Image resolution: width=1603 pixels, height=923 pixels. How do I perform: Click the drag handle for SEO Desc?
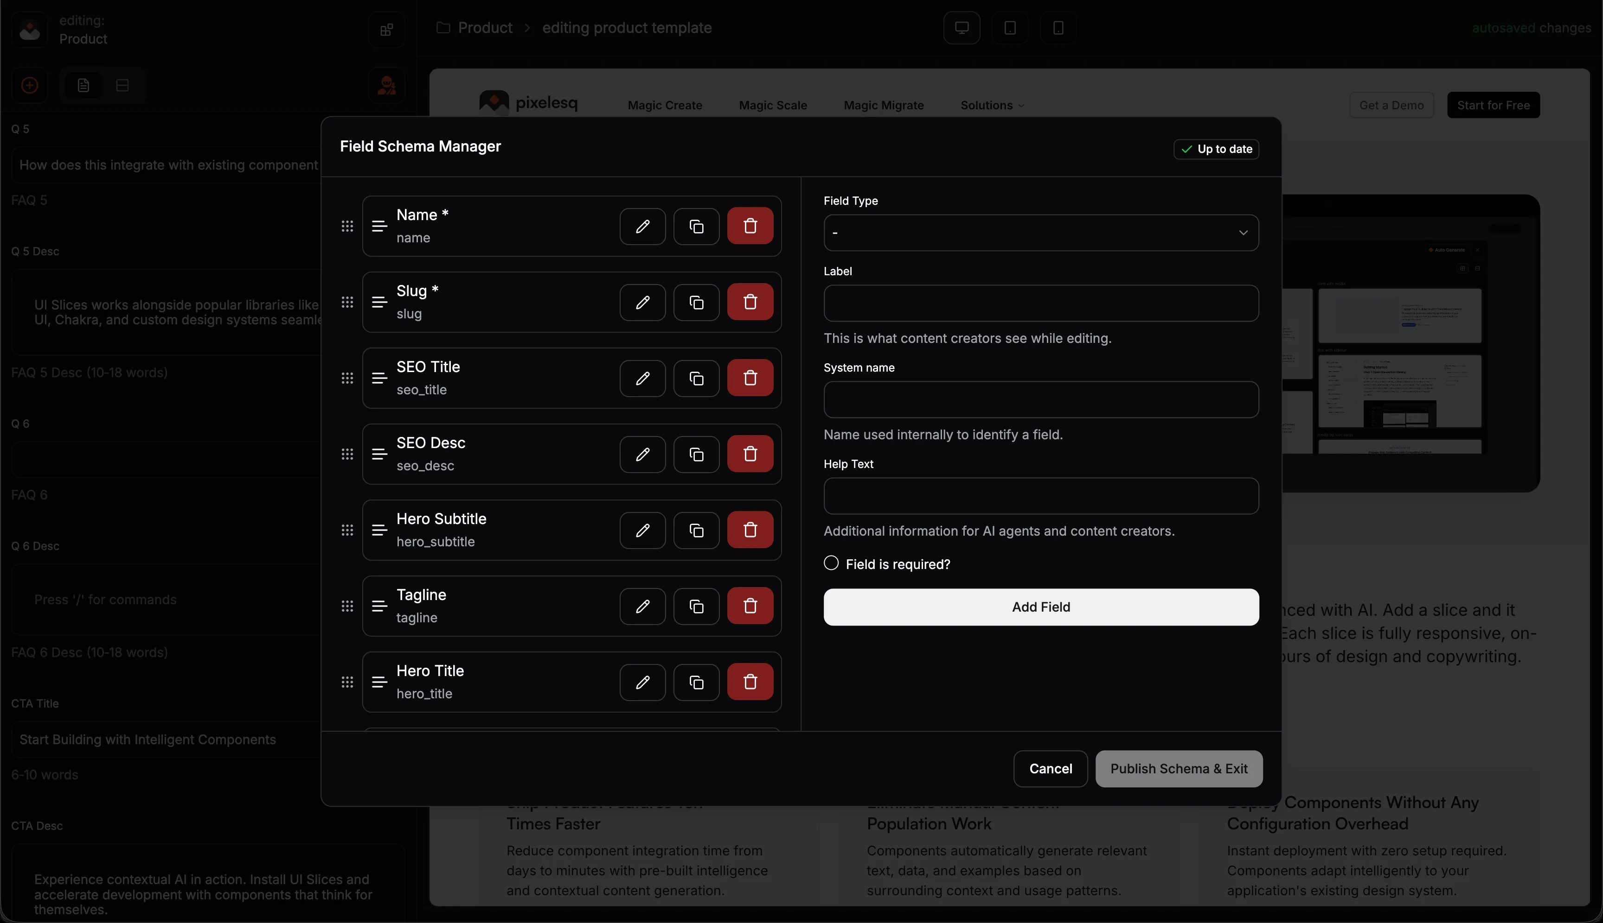tap(347, 455)
